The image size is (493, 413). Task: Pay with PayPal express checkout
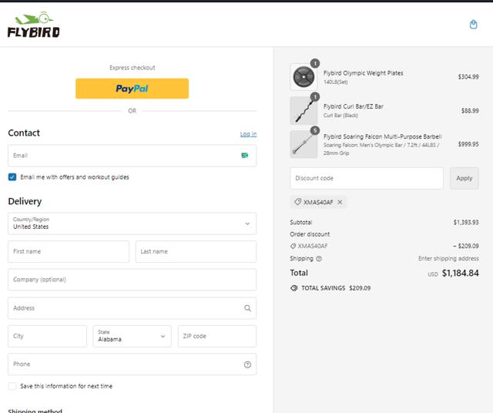tap(132, 89)
